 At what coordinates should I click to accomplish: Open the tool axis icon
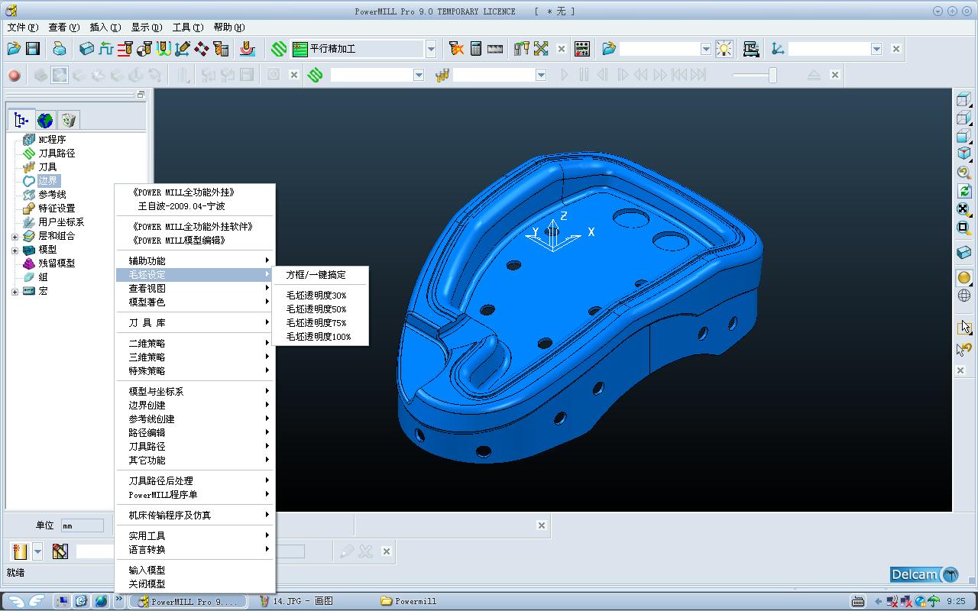pos(183,48)
